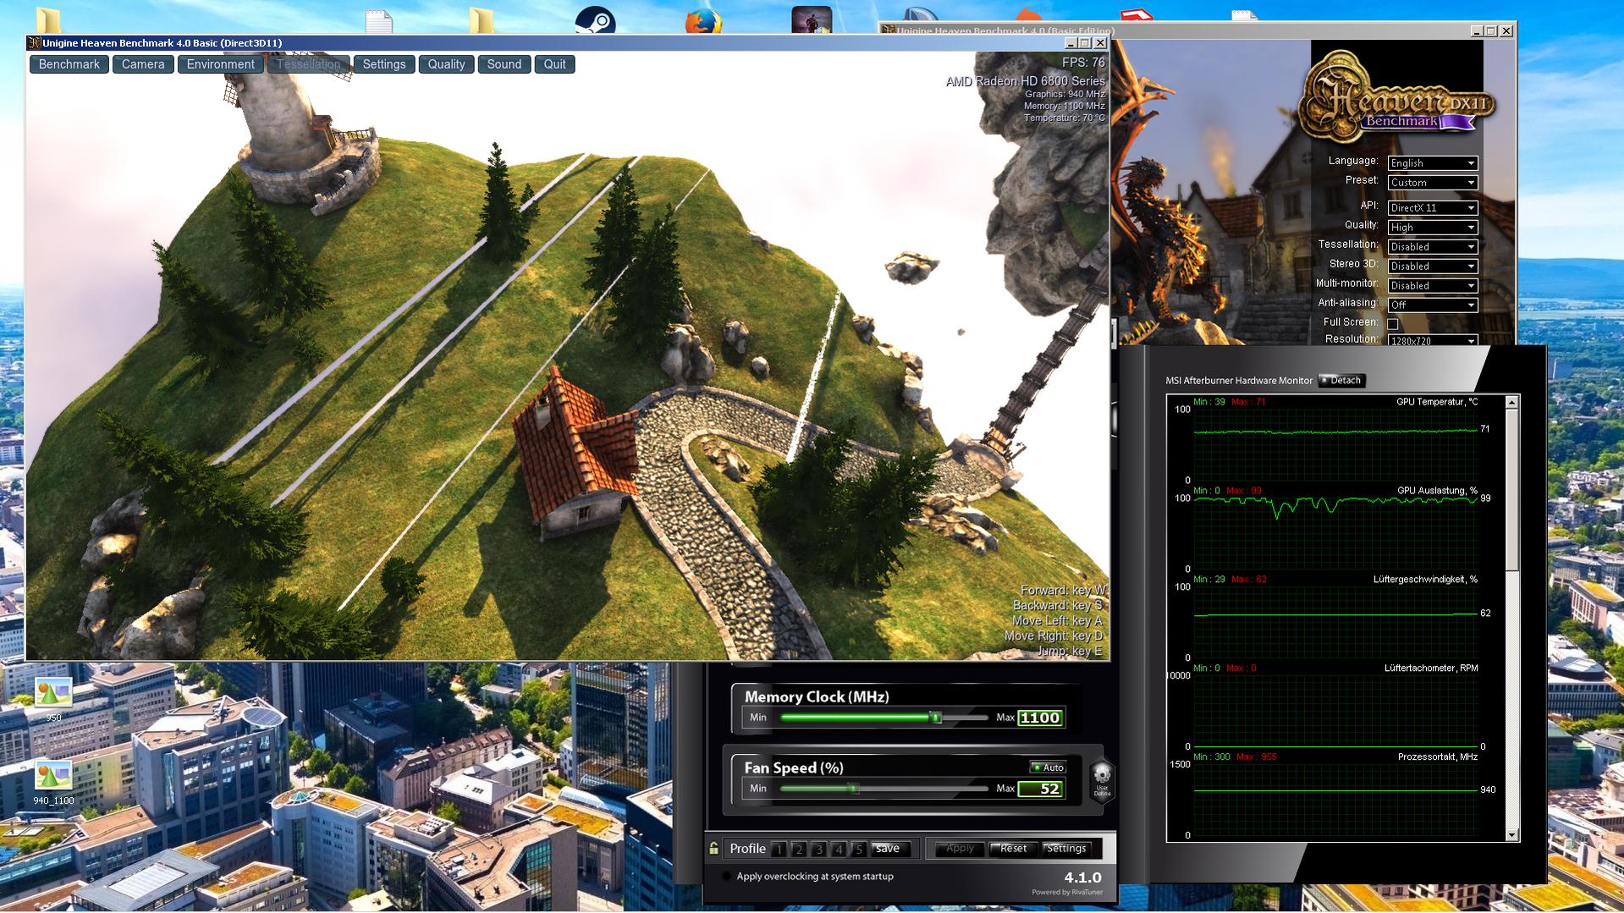Open the launcher Quality dropdown showing High
Viewport: 1624px width, 913px height.
(x=1432, y=227)
